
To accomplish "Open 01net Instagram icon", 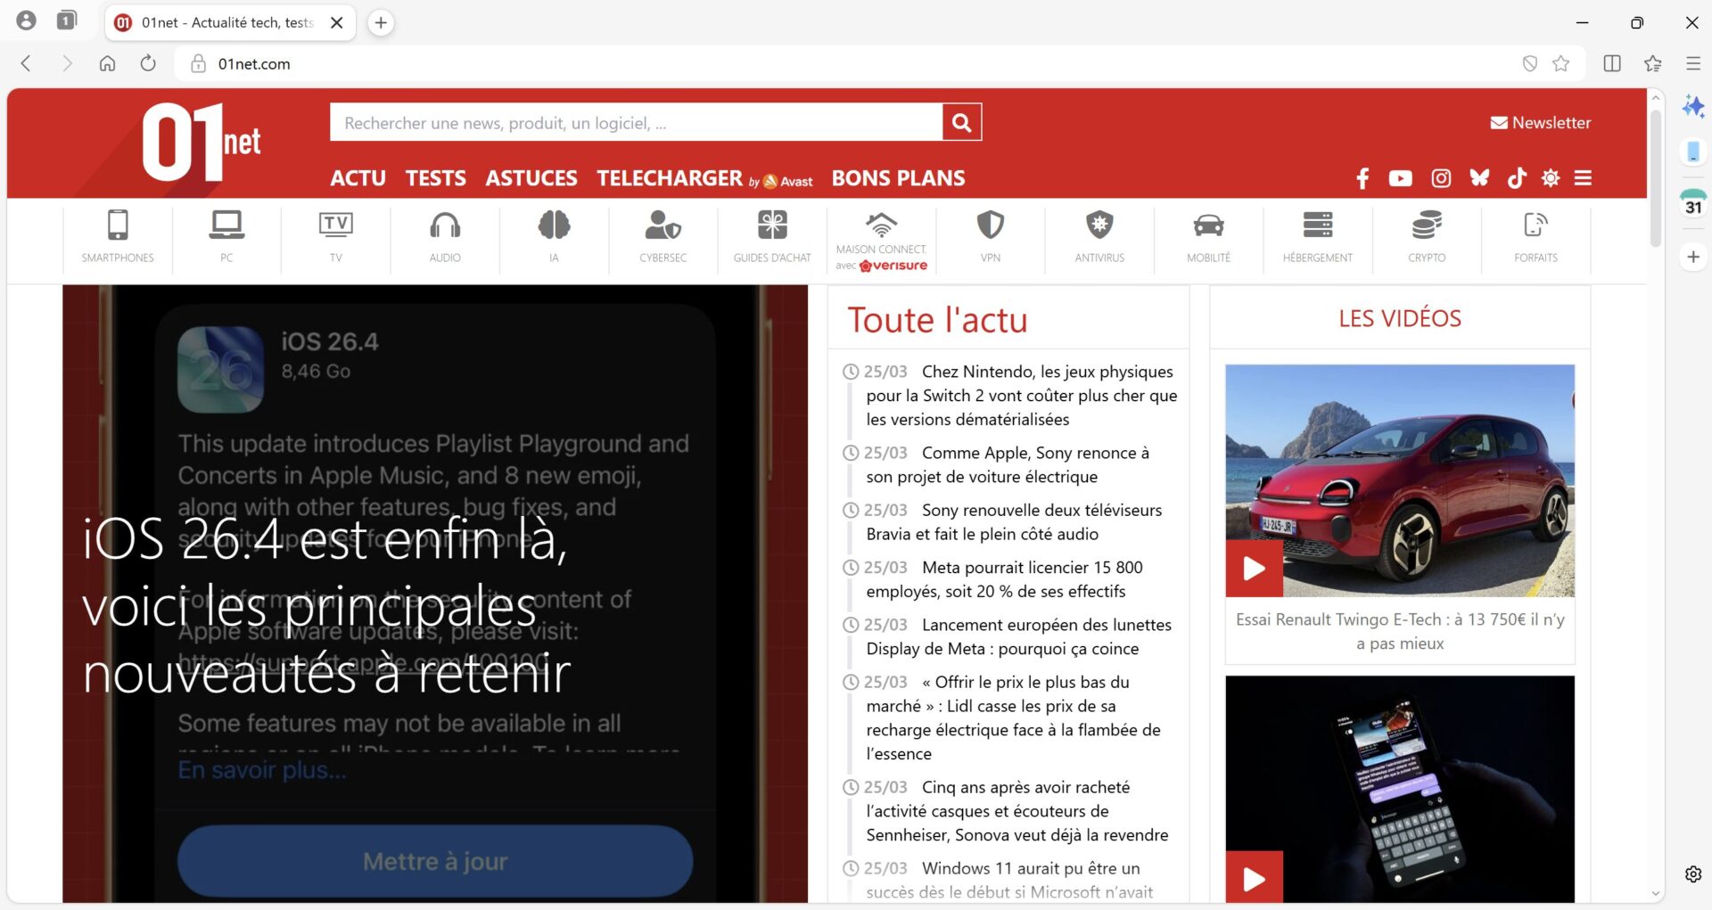I will coord(1441,178).
